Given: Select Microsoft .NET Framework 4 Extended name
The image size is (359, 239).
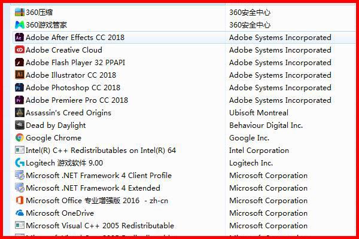Looking at the screenshot, I should click(93, 188).
